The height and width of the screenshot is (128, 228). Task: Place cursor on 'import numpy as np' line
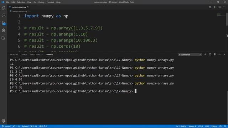pyautogui.click(x=46, y=16)
